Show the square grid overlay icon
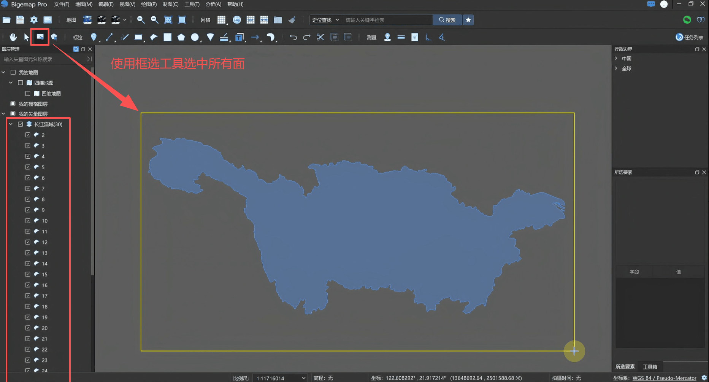 pyautogui.click(x=222, y=20)
